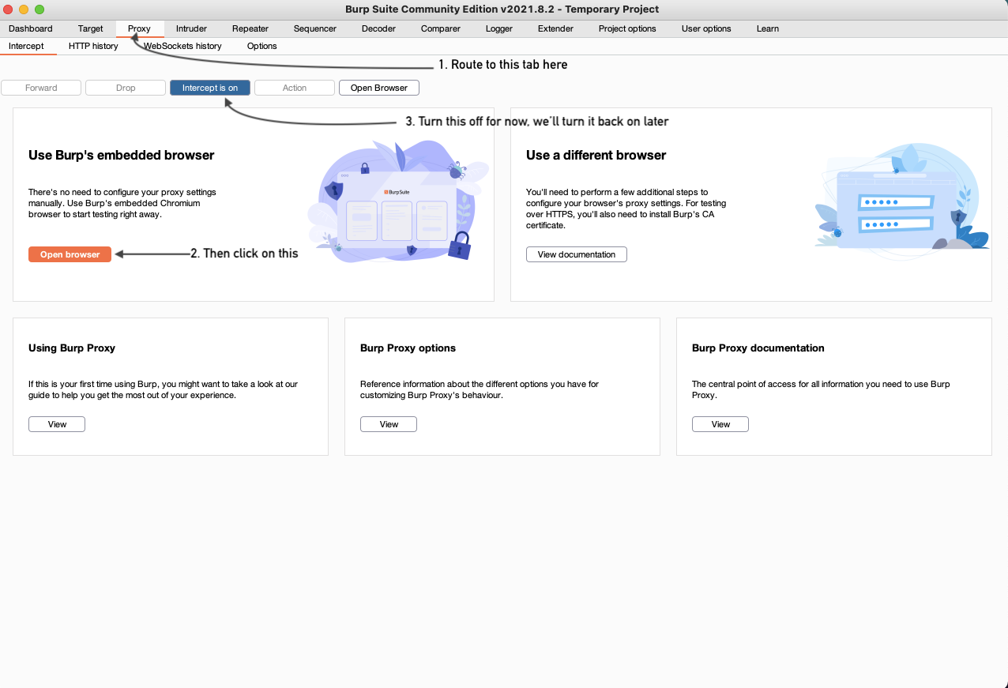The height and width of the screenshot is (688, 1008).
Task: Open the Logger tab
Action: pos(499,28)
